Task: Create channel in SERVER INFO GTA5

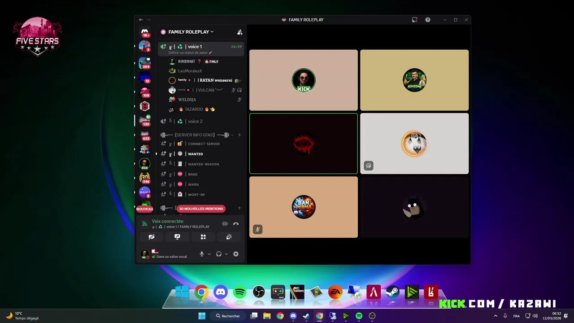Action: click(239, 135)
